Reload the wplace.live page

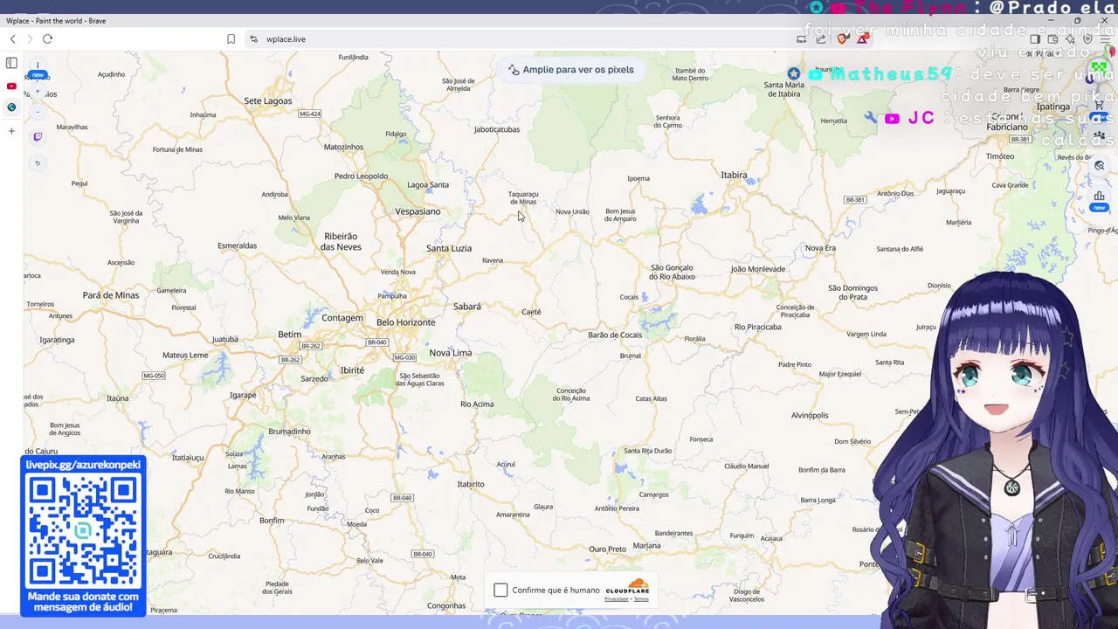click(47, 39)
